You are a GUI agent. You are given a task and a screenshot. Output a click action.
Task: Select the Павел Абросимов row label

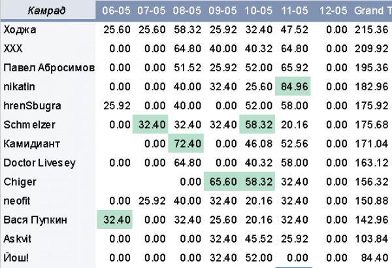tap(49, 68)
